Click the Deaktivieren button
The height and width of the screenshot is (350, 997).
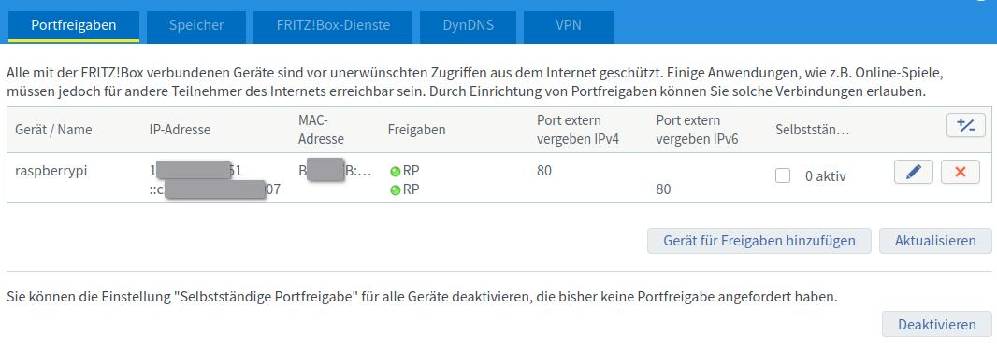pos(936,324)
